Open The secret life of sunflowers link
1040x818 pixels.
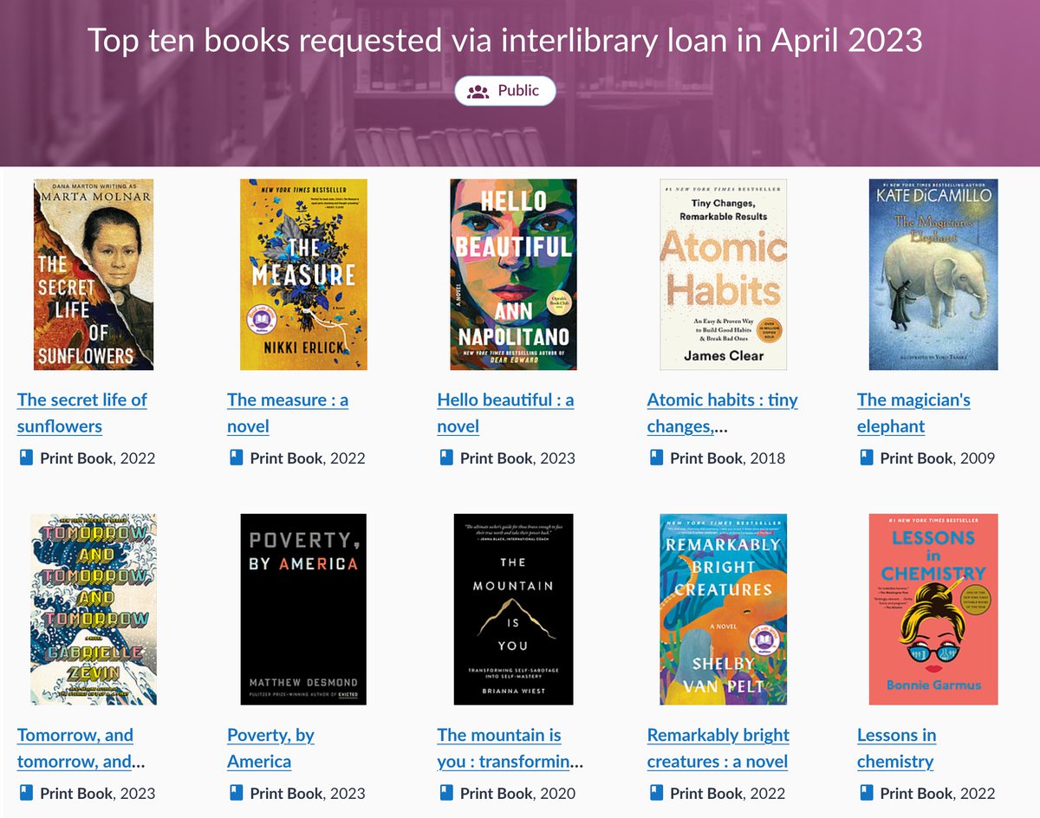click(82, 412)
